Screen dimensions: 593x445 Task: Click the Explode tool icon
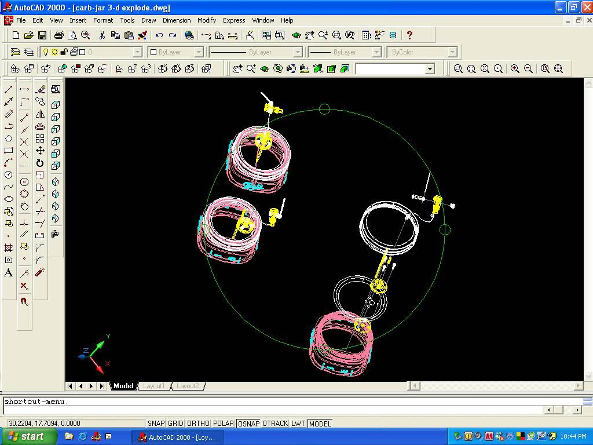pyautogui.click(x=40, y=272)
